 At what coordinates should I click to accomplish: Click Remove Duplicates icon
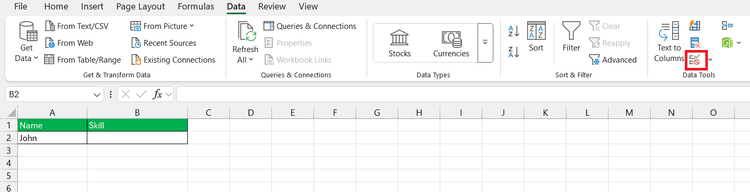[695, 43]
